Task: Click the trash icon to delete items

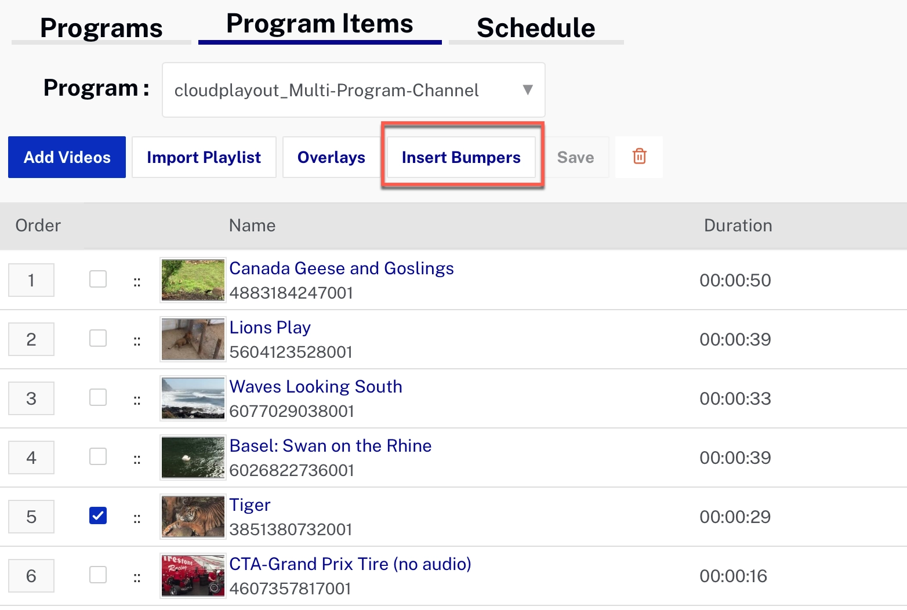Action: [x=638, y=157]
